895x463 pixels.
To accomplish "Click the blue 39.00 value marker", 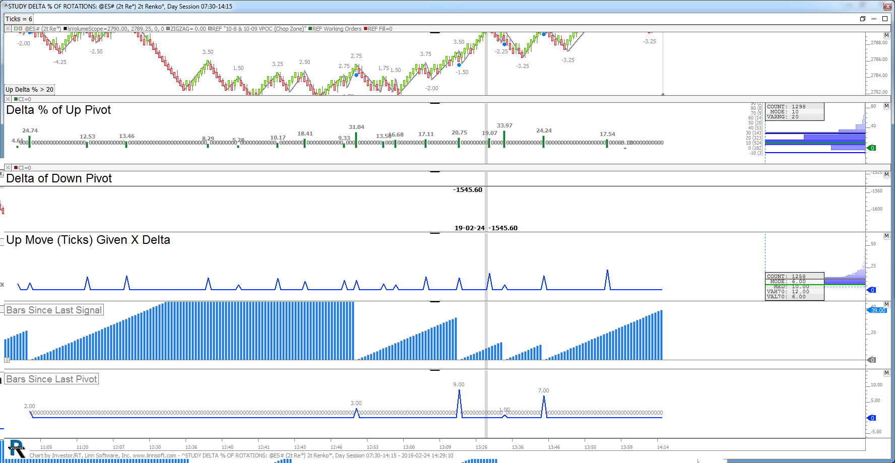I will (x=877, y=310).
